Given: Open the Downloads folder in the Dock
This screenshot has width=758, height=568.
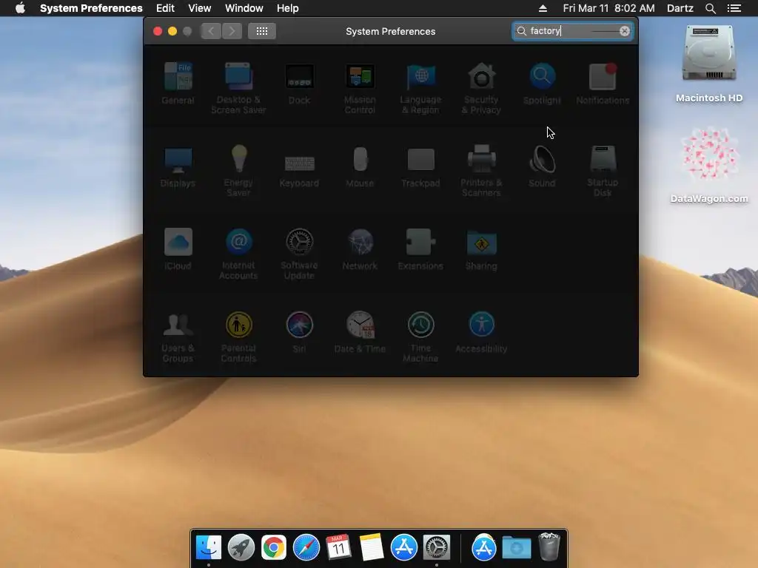Looking at the screenshot, I should (x=516, y=547).
